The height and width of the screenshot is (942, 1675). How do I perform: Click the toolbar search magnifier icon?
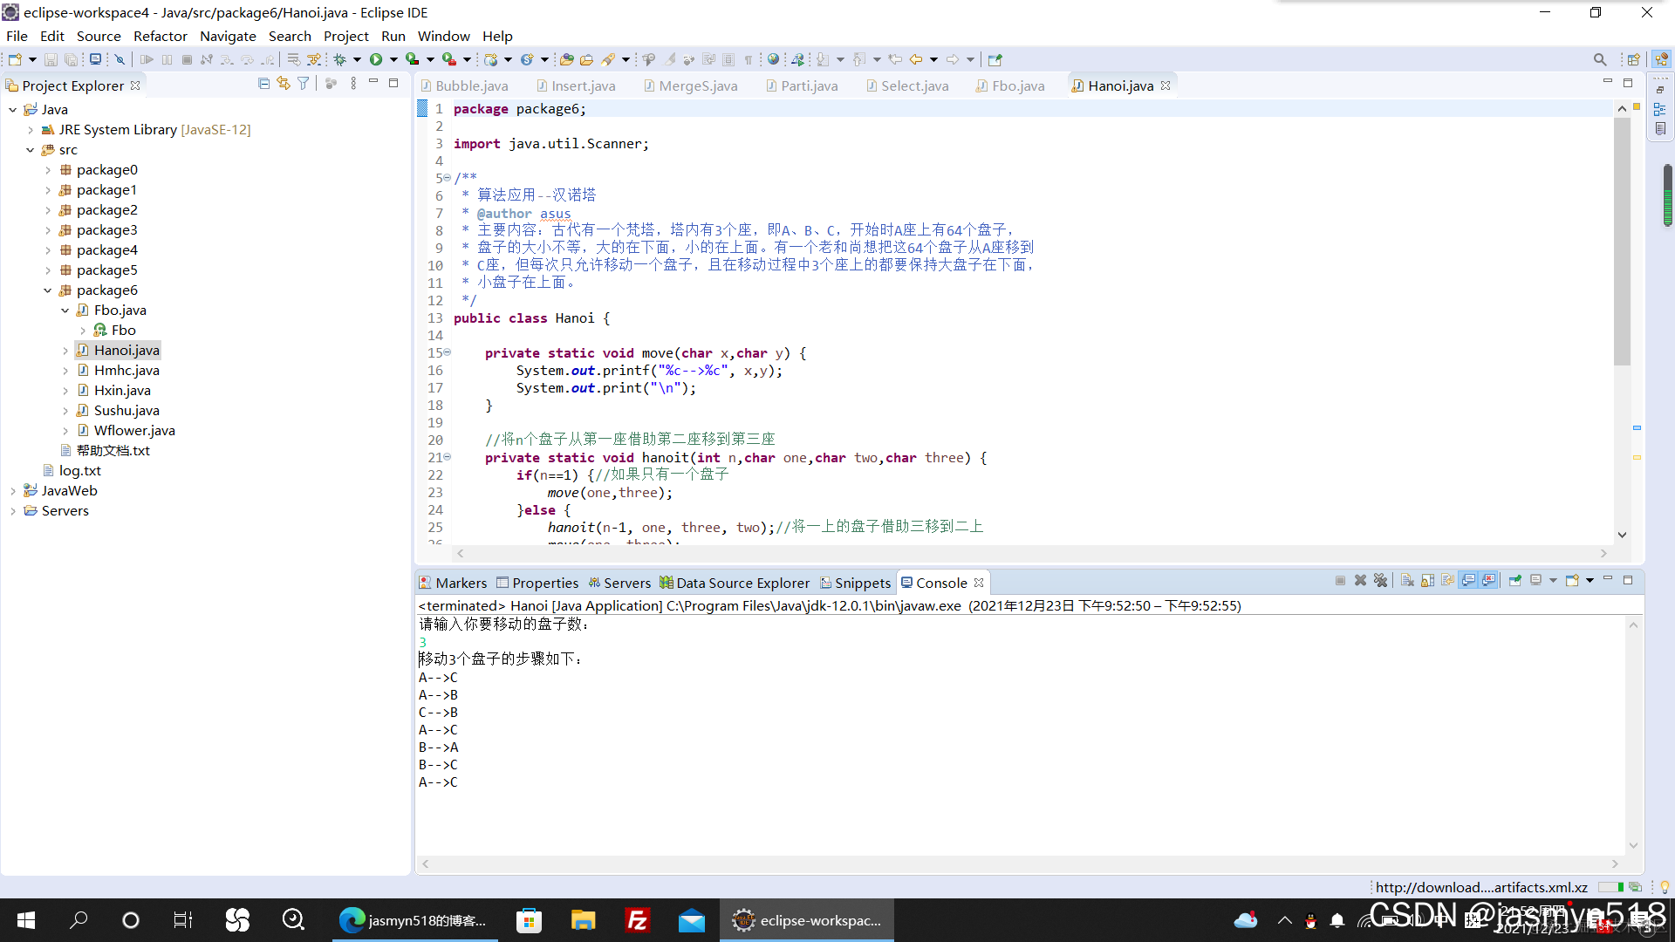click(1599, 59)
